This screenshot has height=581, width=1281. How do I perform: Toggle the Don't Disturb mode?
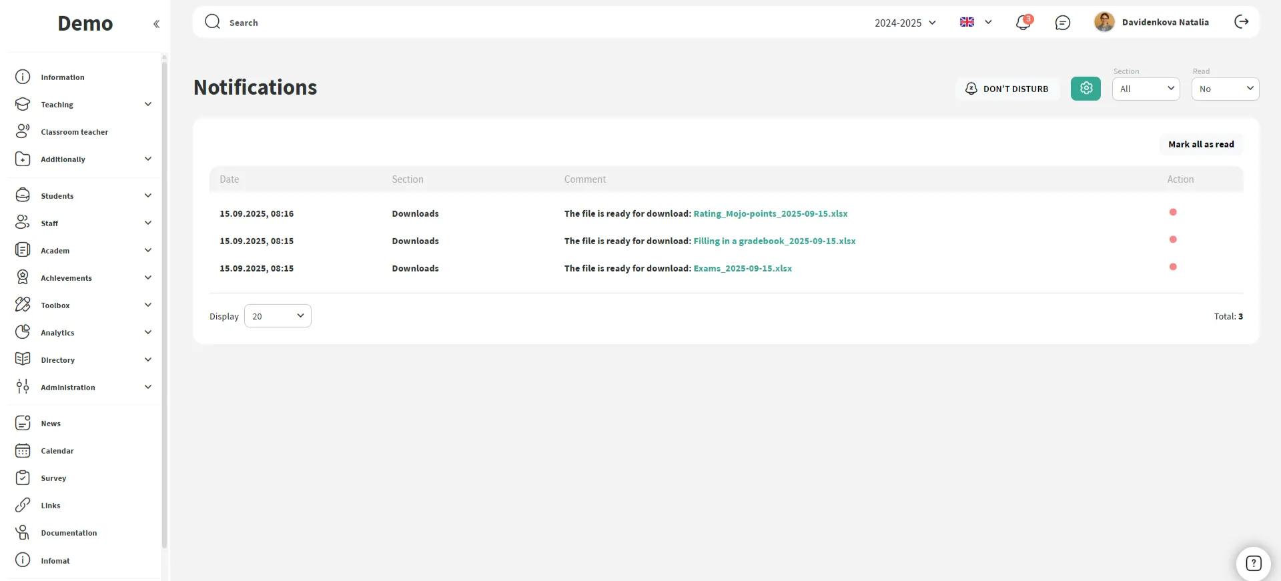coord(1007,89)
